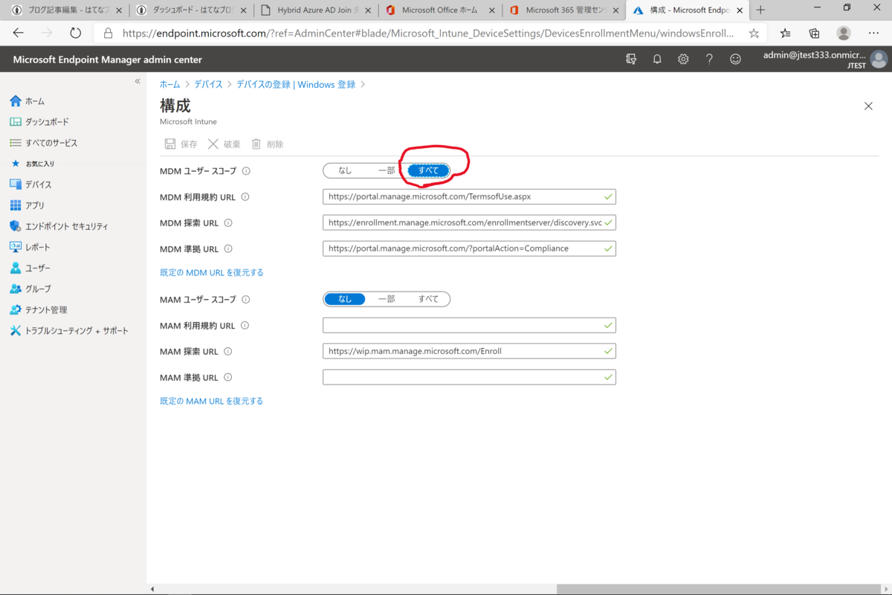Click the デバイス breadcrumb link
The image size is (892, 595).
point(208,85)
